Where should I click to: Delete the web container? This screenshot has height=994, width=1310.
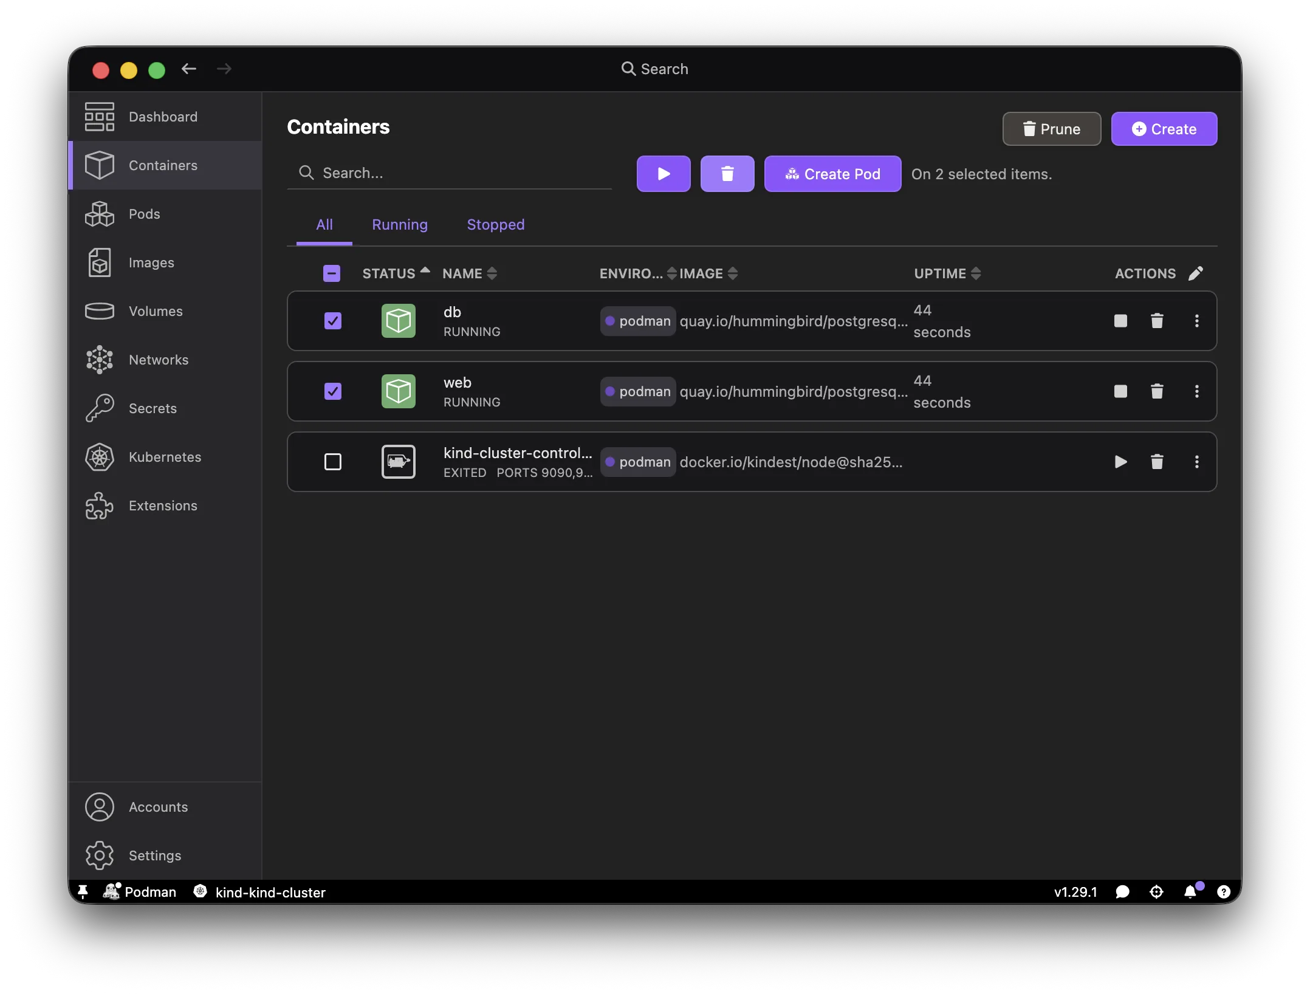point(1157,391)
